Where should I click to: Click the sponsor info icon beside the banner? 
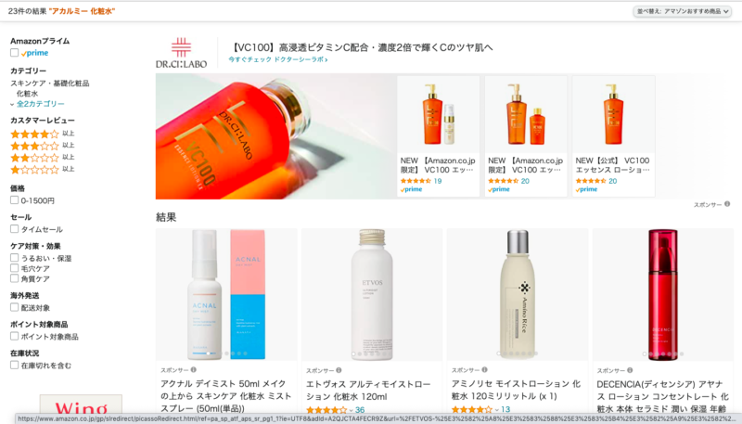727,204
